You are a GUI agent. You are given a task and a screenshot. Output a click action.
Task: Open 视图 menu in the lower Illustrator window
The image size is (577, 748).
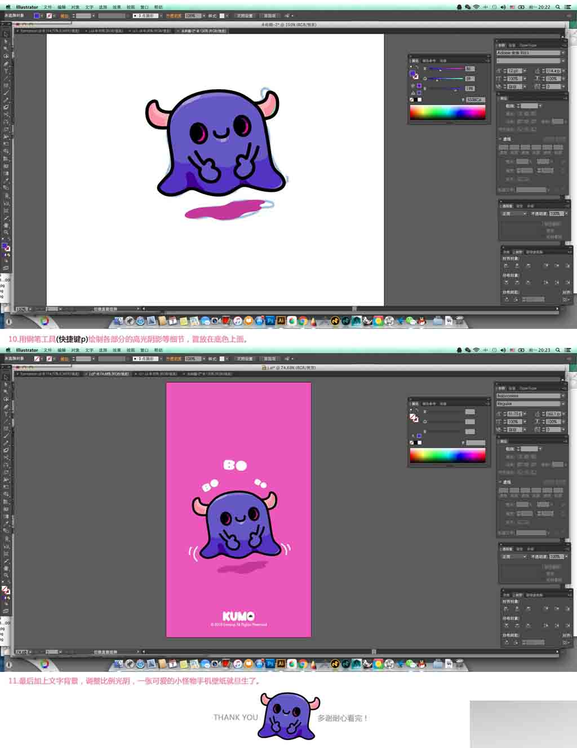click(x=131, y=350)
